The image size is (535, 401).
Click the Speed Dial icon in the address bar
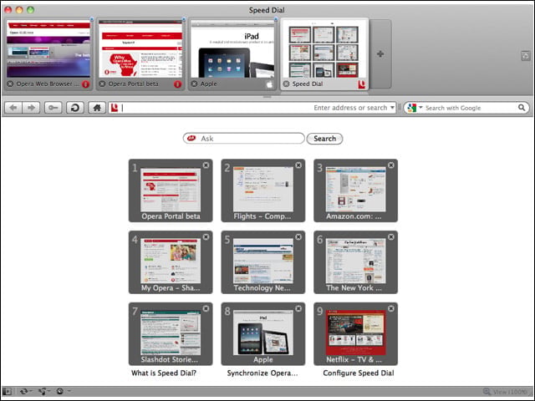[x=115, y=108]
